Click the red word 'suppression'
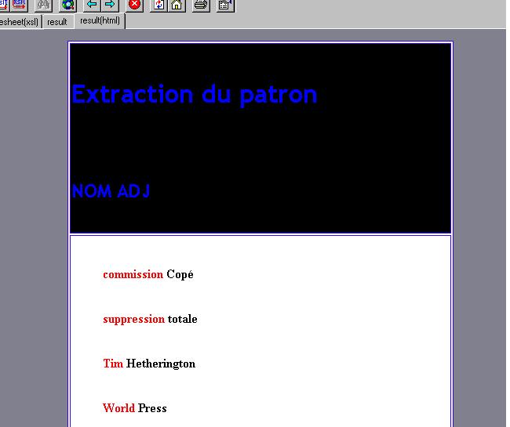 (x=134, y=319)
